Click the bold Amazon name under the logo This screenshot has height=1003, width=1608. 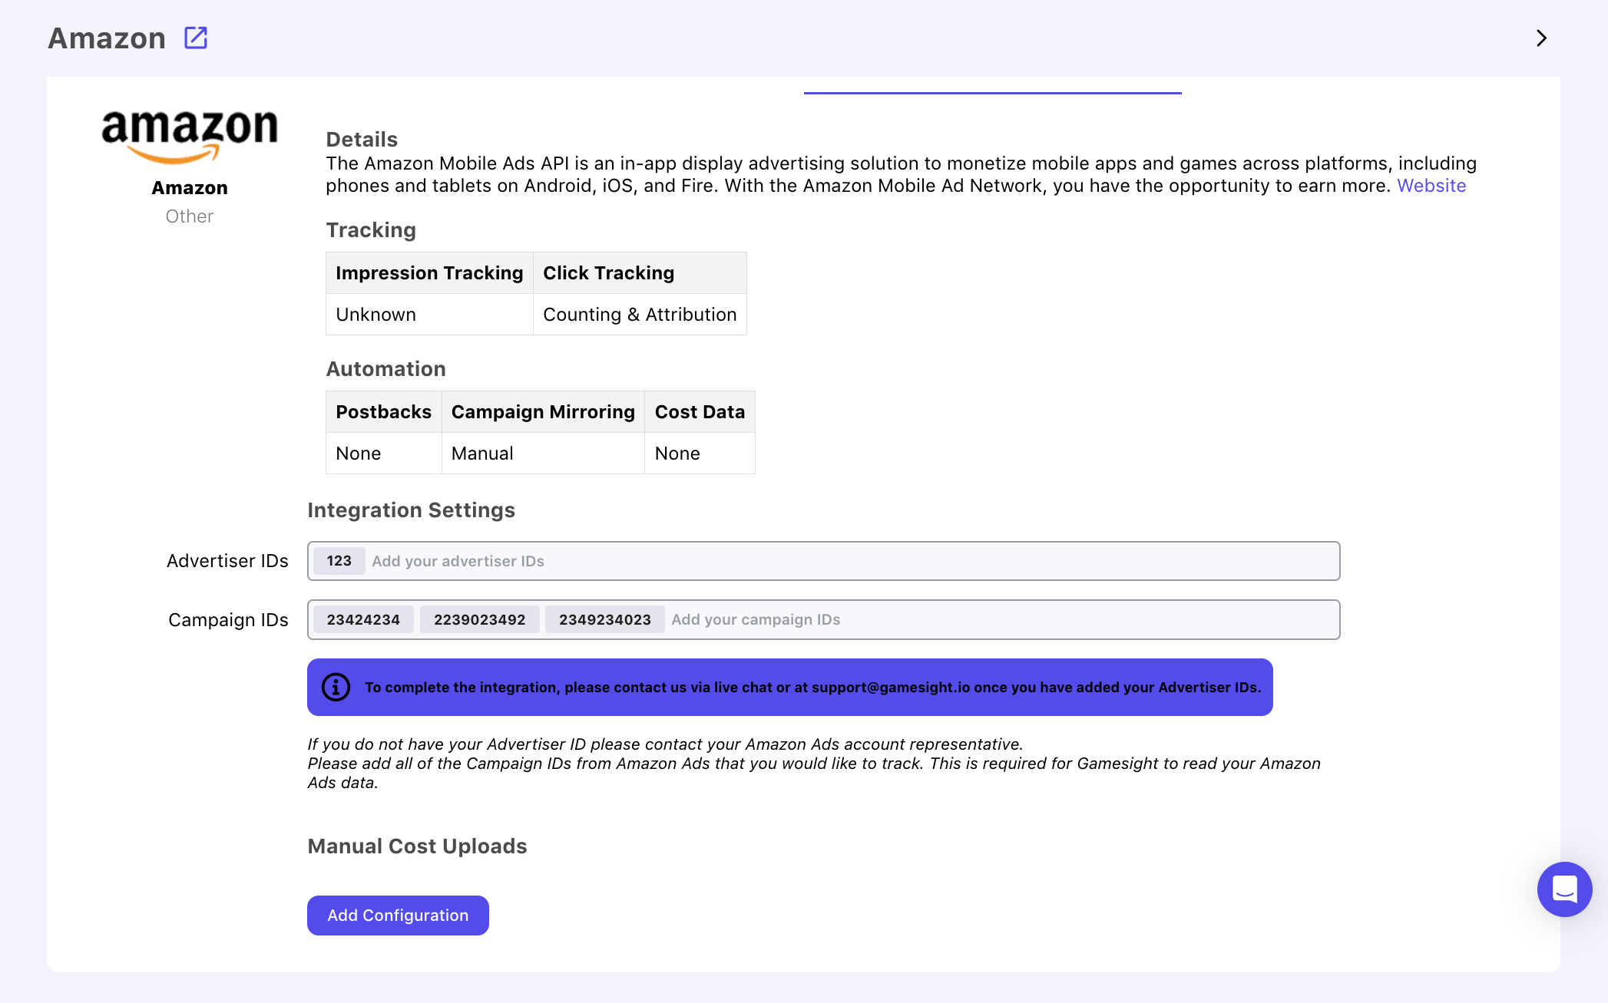(190, 188)
